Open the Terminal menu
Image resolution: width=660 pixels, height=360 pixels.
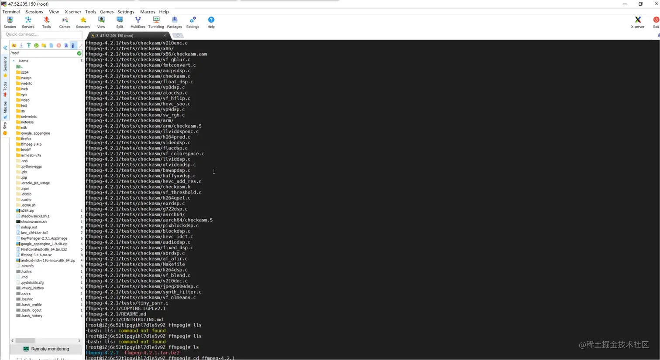coord(11,12)
